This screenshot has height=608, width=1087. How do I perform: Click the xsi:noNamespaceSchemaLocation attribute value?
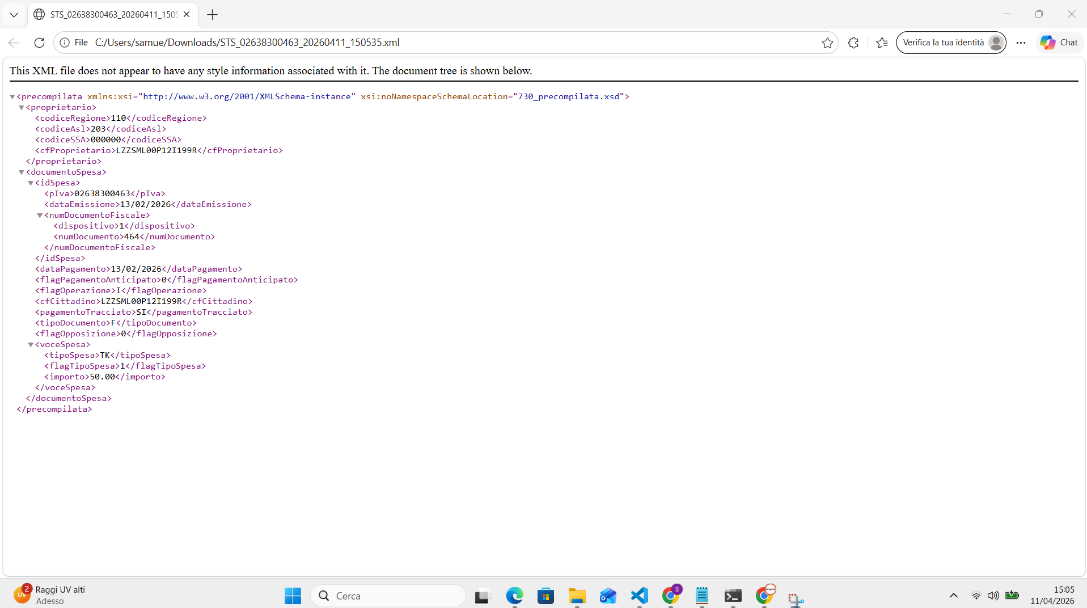click(568, 96)
